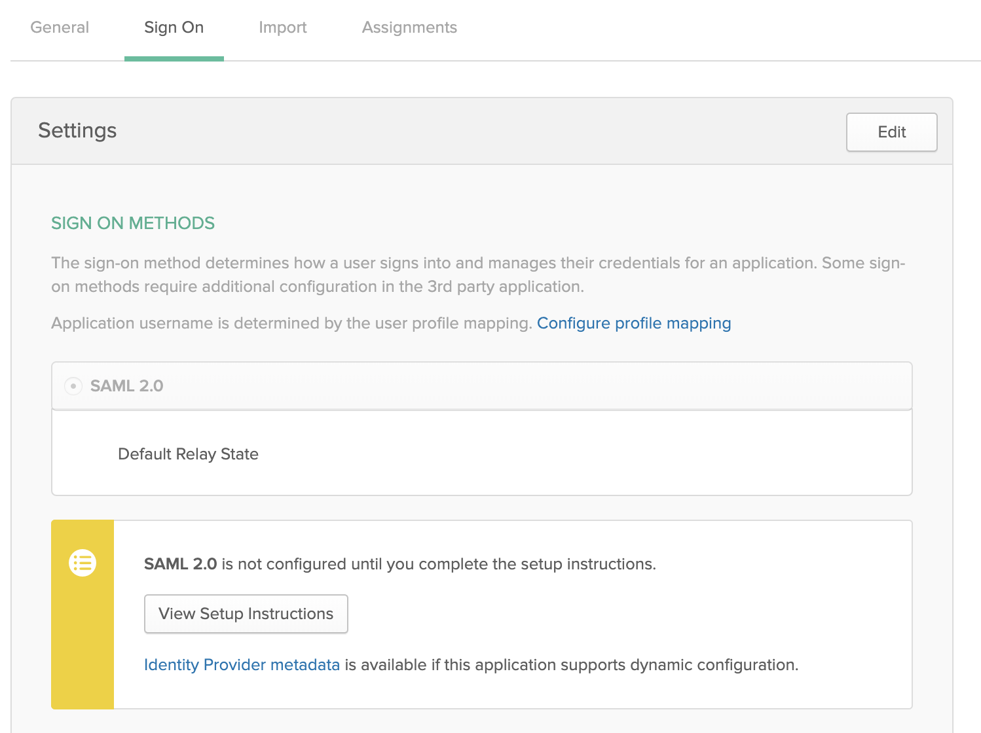Follow the Configure profile mapping link
The width and height of the screenshot is (981, 733).
click(x=633, y=323)
